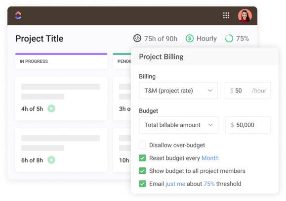The height and width of the screenshot is (201, 286).
Task: Select the IN PROGRESS column header
Action: [x=61, y=61]
